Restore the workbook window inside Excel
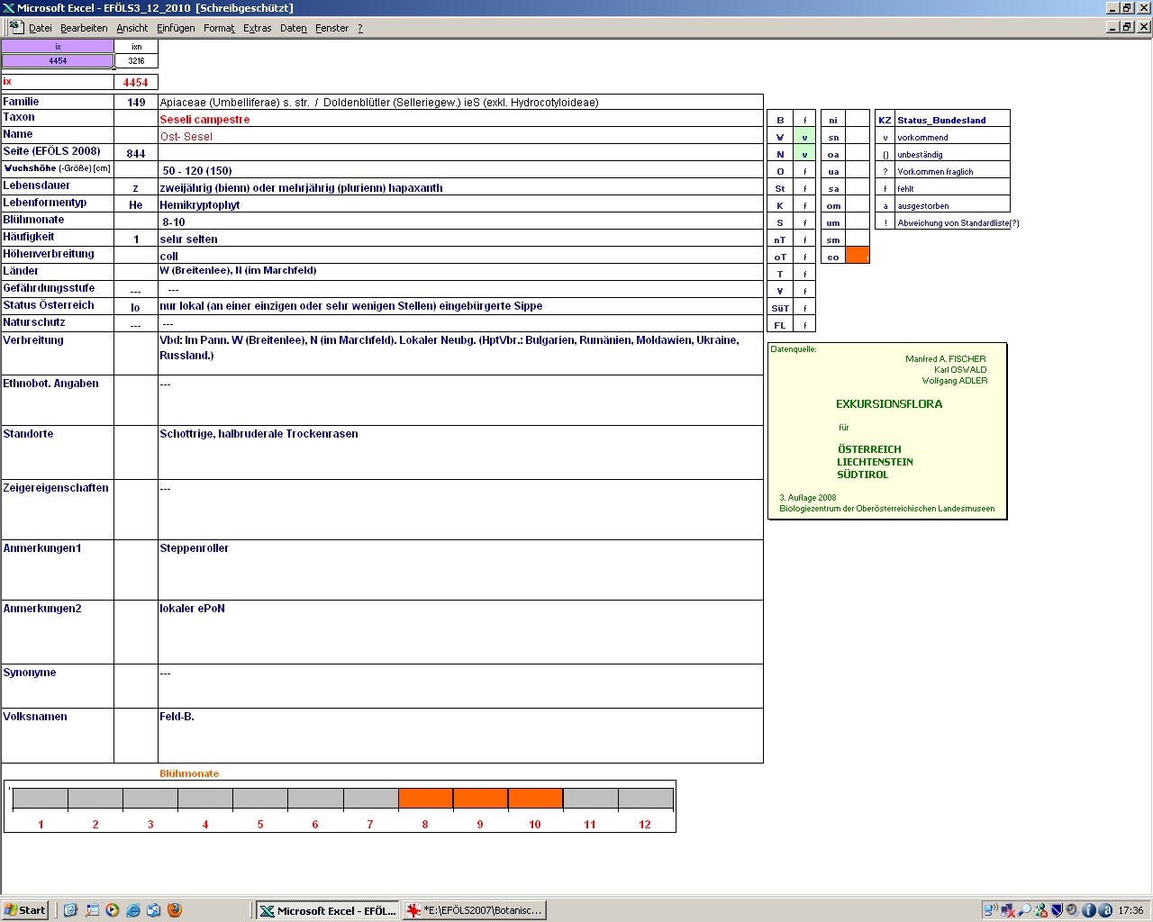Viewport: 1153px width, 922px height. (1127, 27)
